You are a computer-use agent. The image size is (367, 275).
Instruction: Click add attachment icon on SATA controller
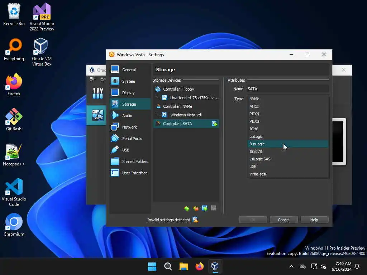214,124
